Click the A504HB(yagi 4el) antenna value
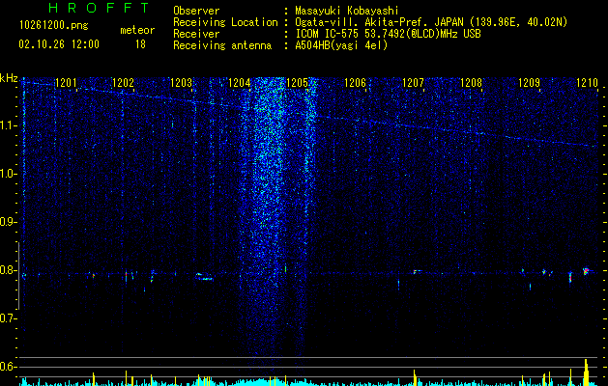This screenshot has height=386, width=608. click(x=341, y=45)
